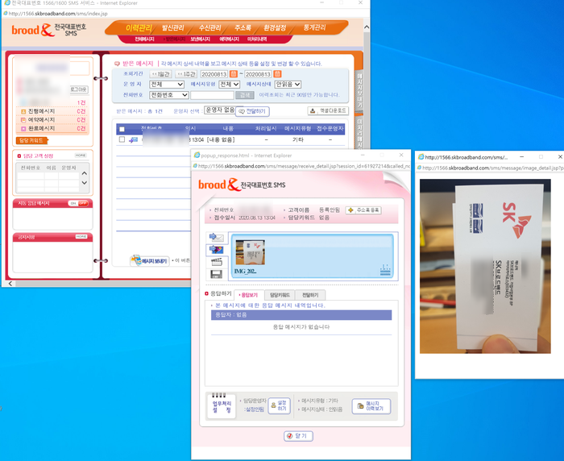Open the 통계관리 main menu

[314, 27]
